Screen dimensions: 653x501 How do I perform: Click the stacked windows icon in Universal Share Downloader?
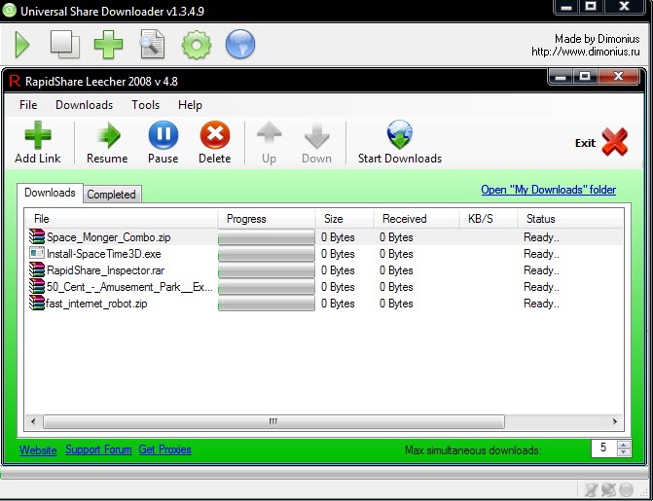[x=65, y=44]
